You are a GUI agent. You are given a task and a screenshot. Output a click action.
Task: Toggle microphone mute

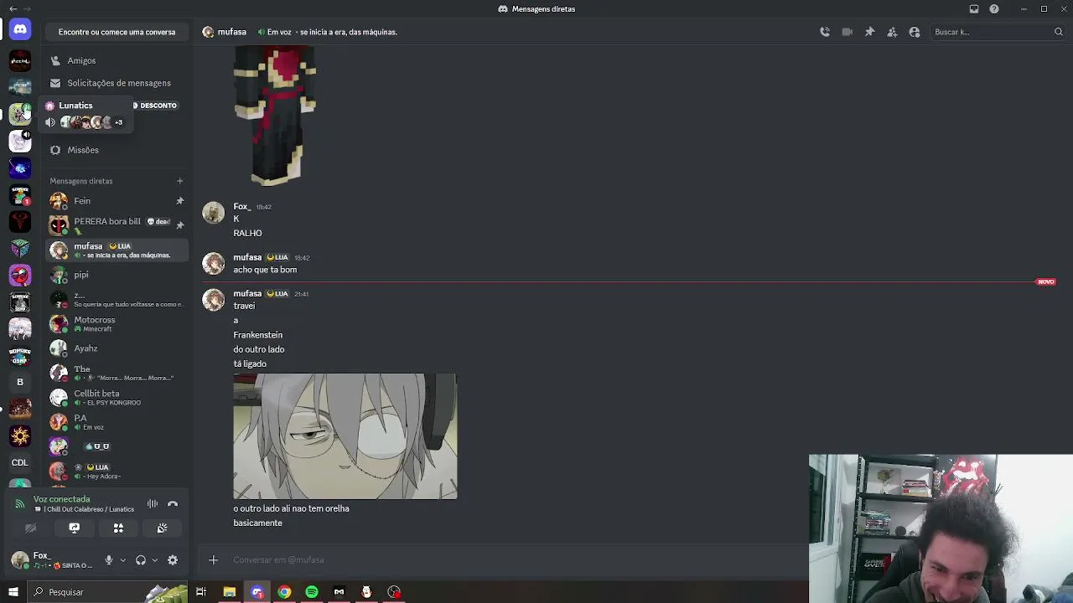coord(108,560)
